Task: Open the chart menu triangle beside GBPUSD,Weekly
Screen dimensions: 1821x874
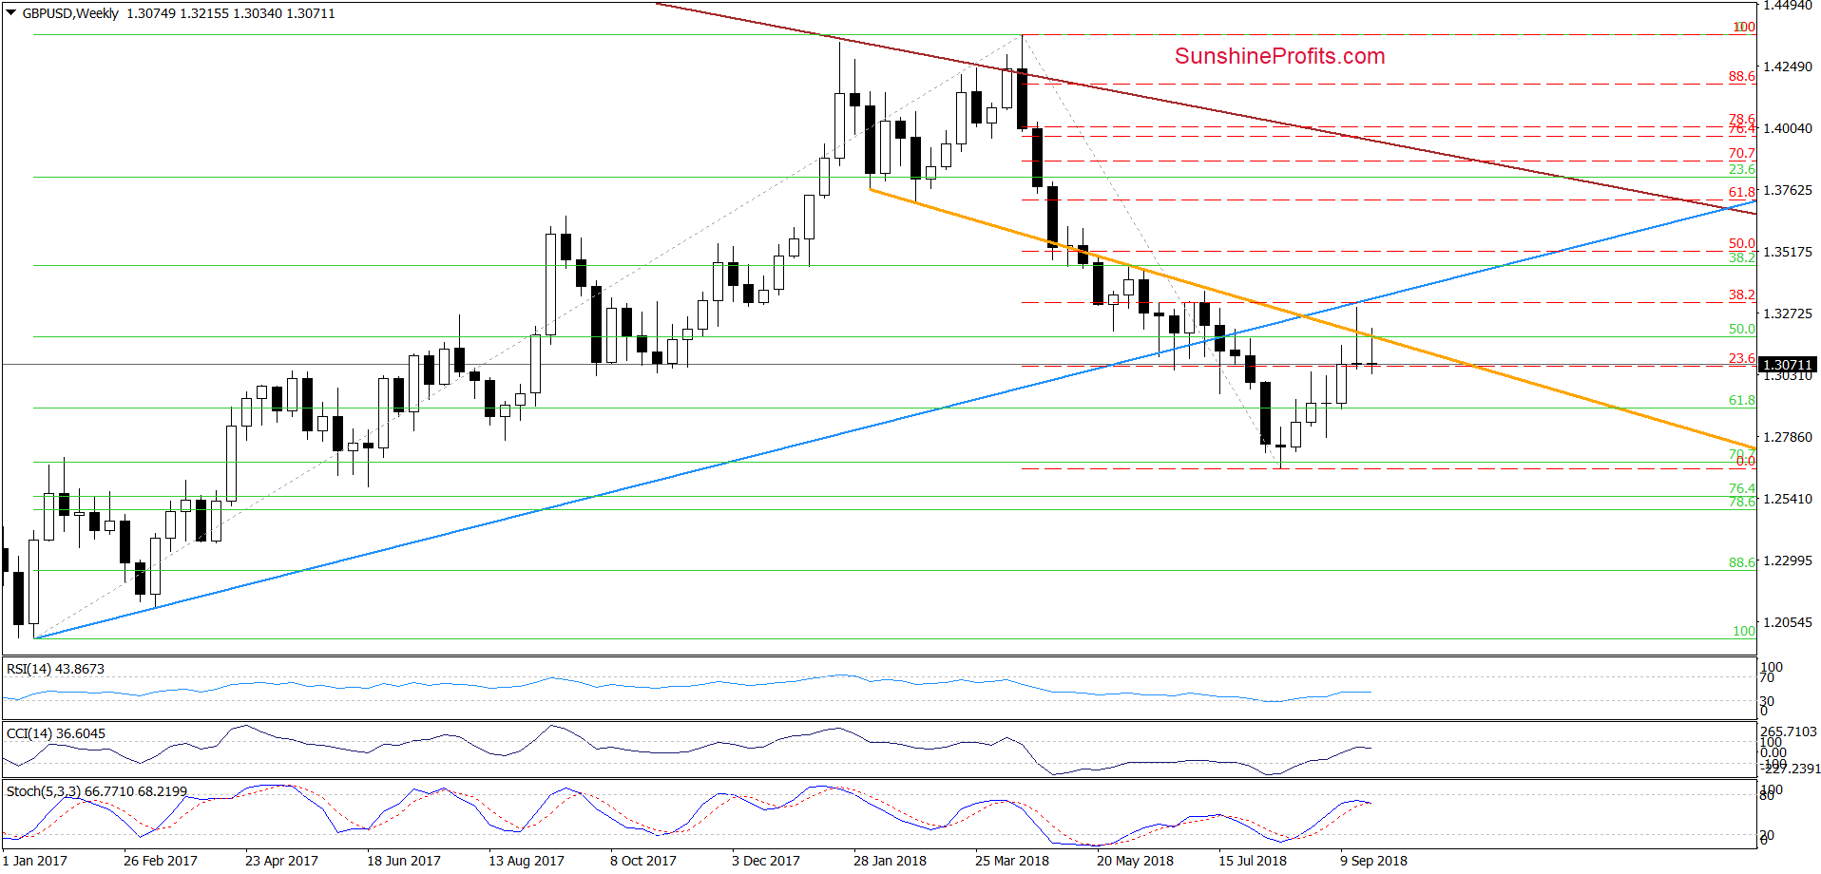Action: (x=11, y=13)
